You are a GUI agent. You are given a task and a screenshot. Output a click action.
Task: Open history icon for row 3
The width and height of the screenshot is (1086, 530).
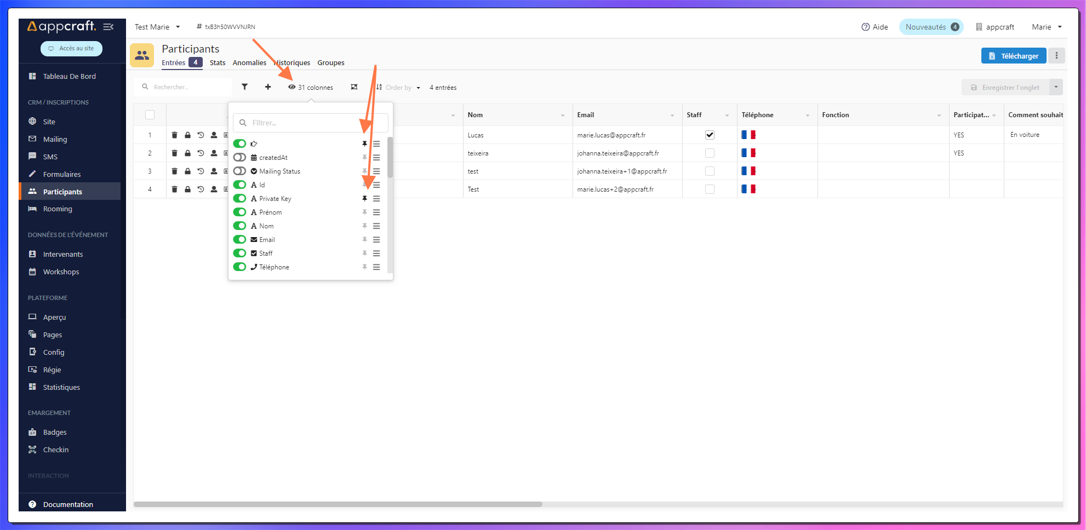(201, 171)
